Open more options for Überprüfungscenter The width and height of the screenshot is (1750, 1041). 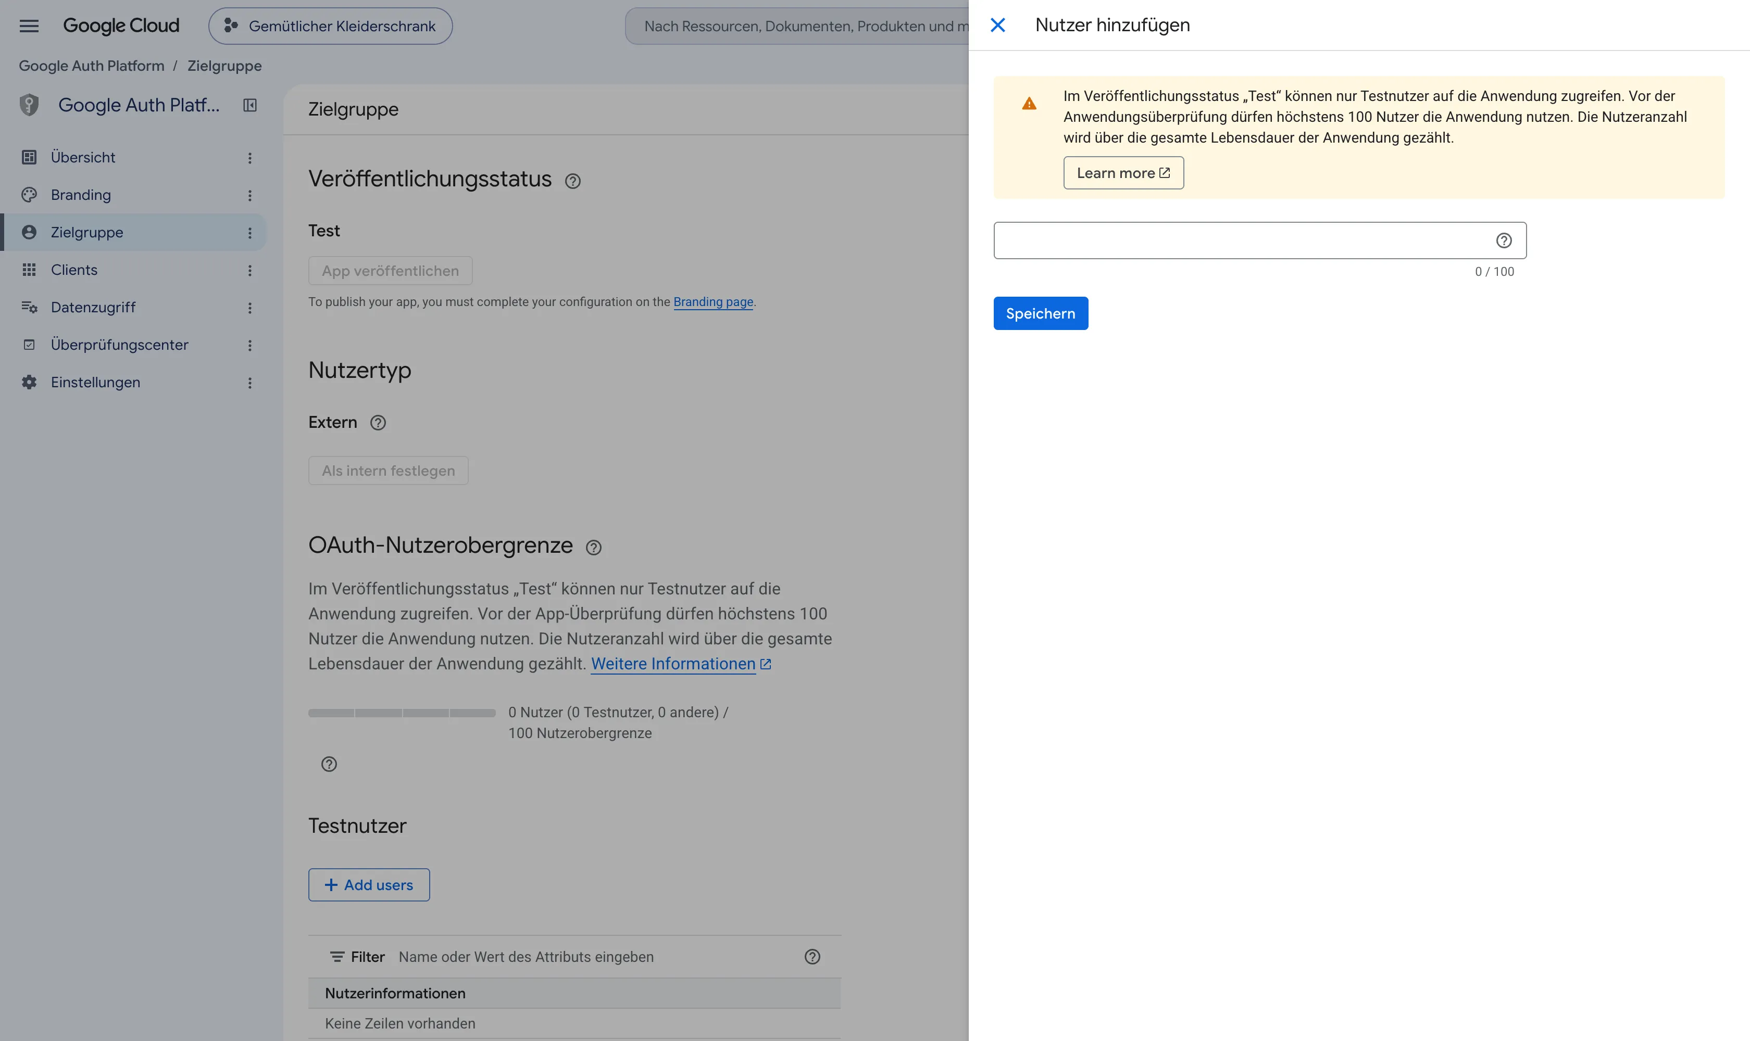pyautogui.click(x=250, y=346)
